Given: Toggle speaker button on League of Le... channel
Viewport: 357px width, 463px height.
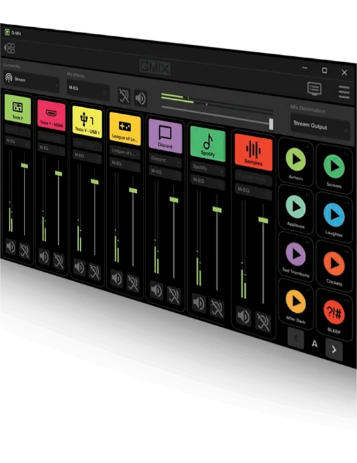Looking at the screenshot, I should (117, 278).
